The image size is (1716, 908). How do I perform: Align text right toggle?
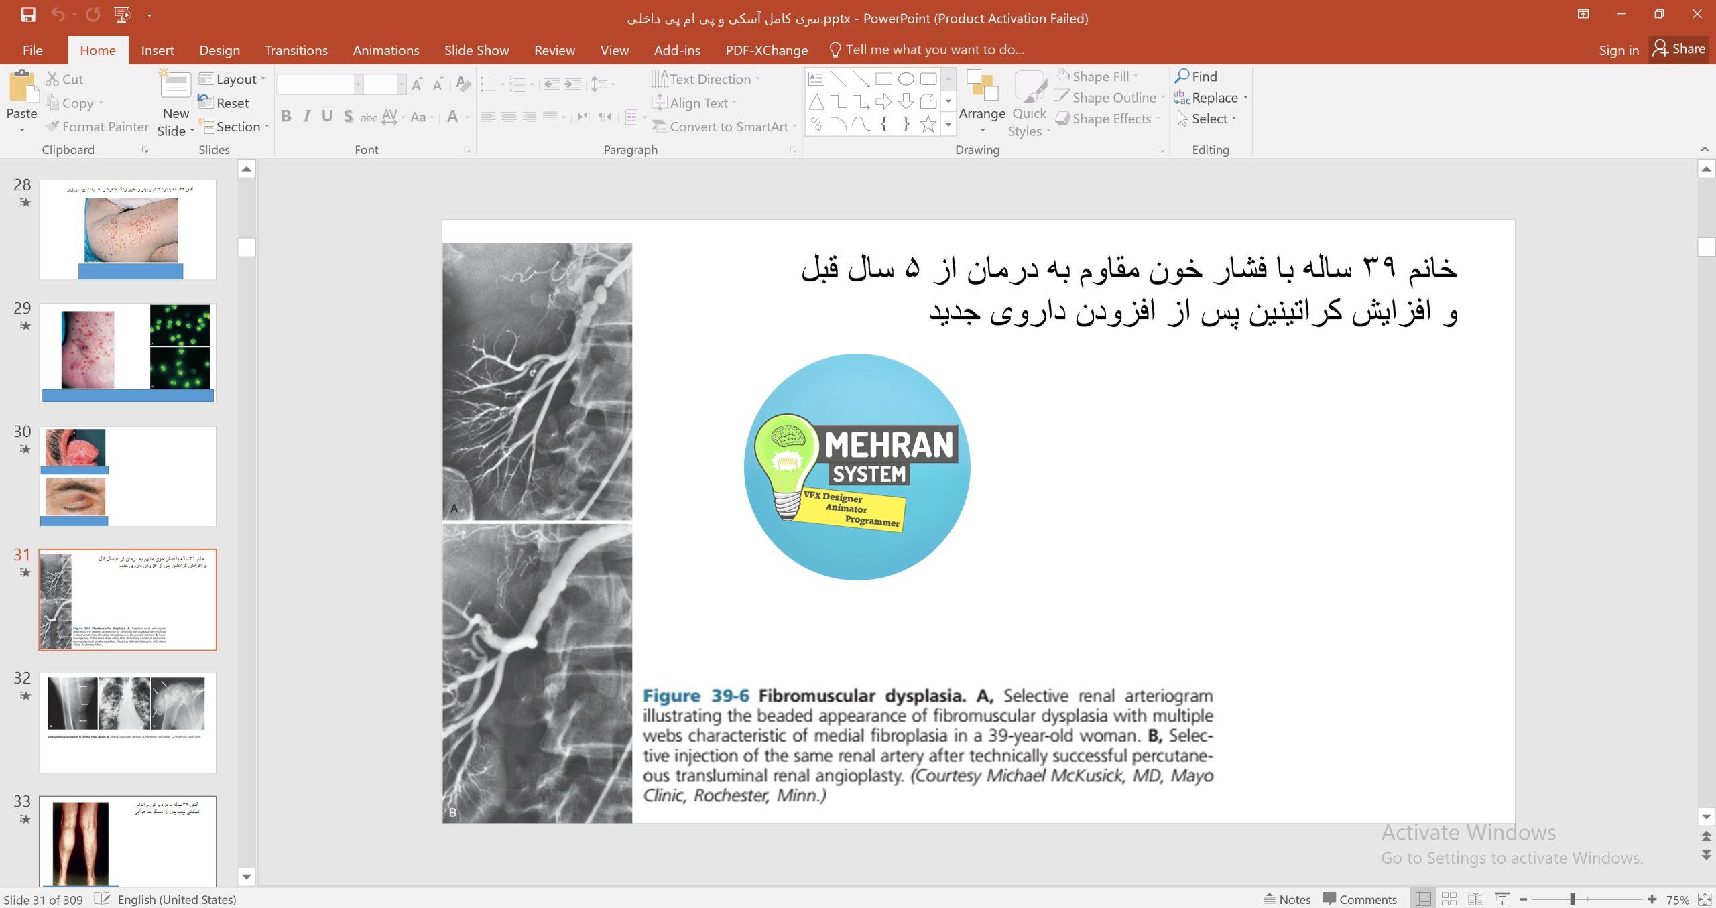click(x=530, y=117)
